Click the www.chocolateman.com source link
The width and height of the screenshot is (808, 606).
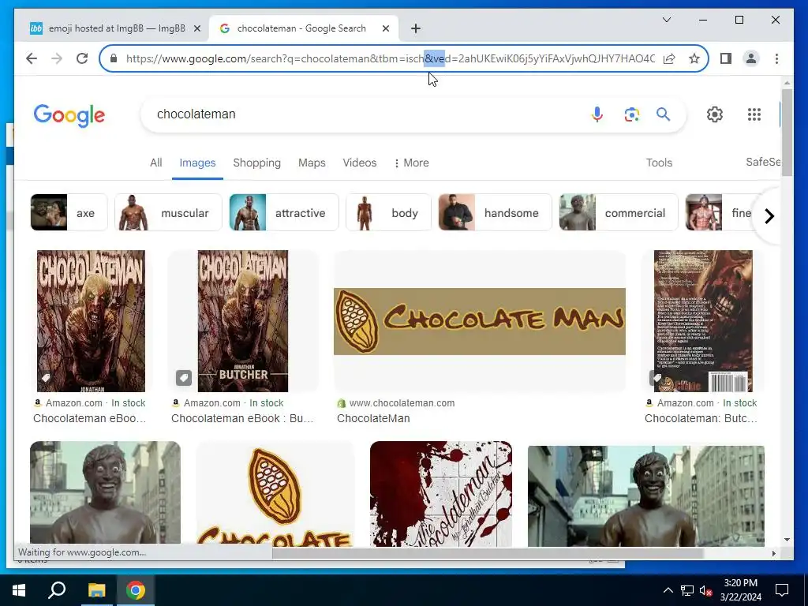(402, 403)
